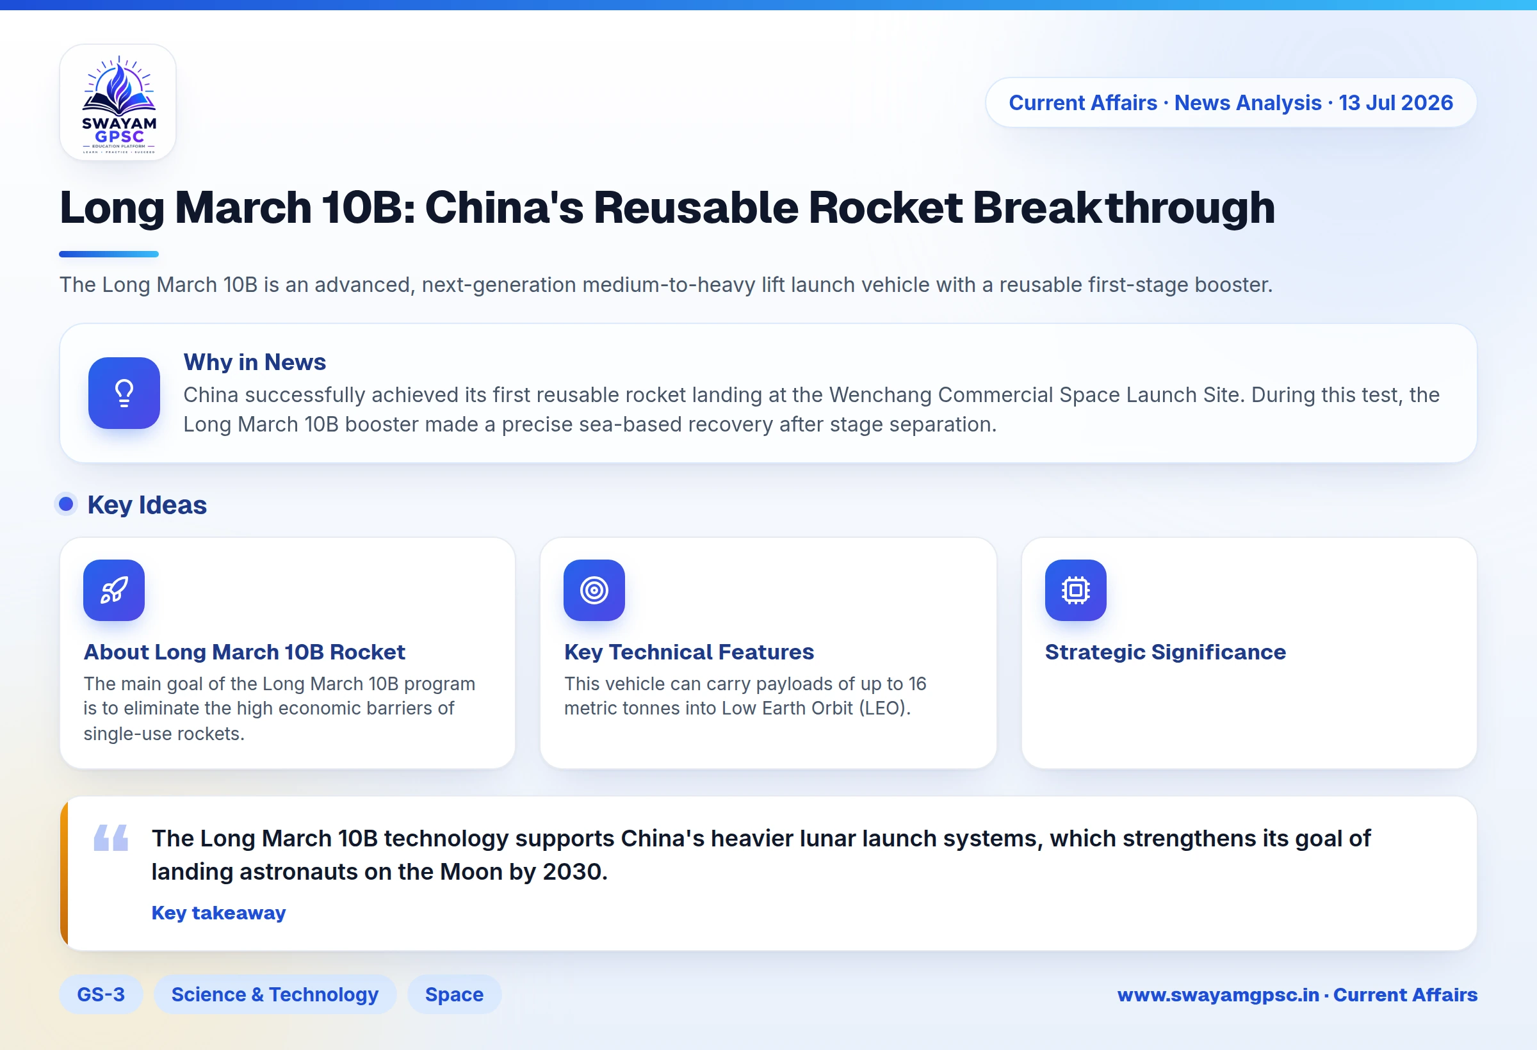
Task: Click the text about 16 metric tonnes payload
Action: [x=745, y=696]
